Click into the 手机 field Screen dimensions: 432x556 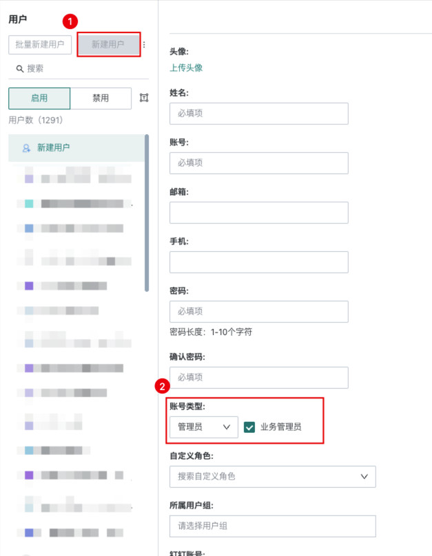(258, 262)
